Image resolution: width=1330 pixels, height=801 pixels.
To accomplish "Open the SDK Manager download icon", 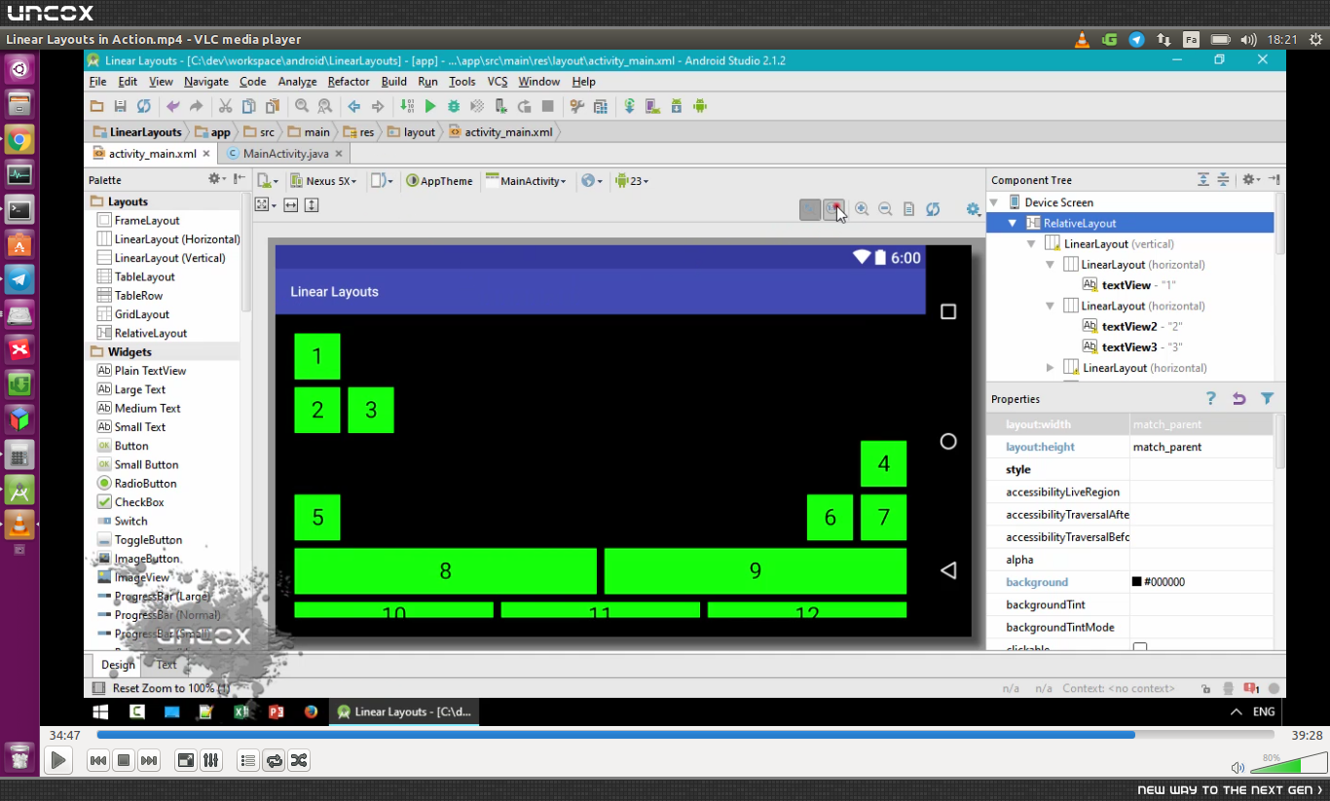I will (676, 106).
